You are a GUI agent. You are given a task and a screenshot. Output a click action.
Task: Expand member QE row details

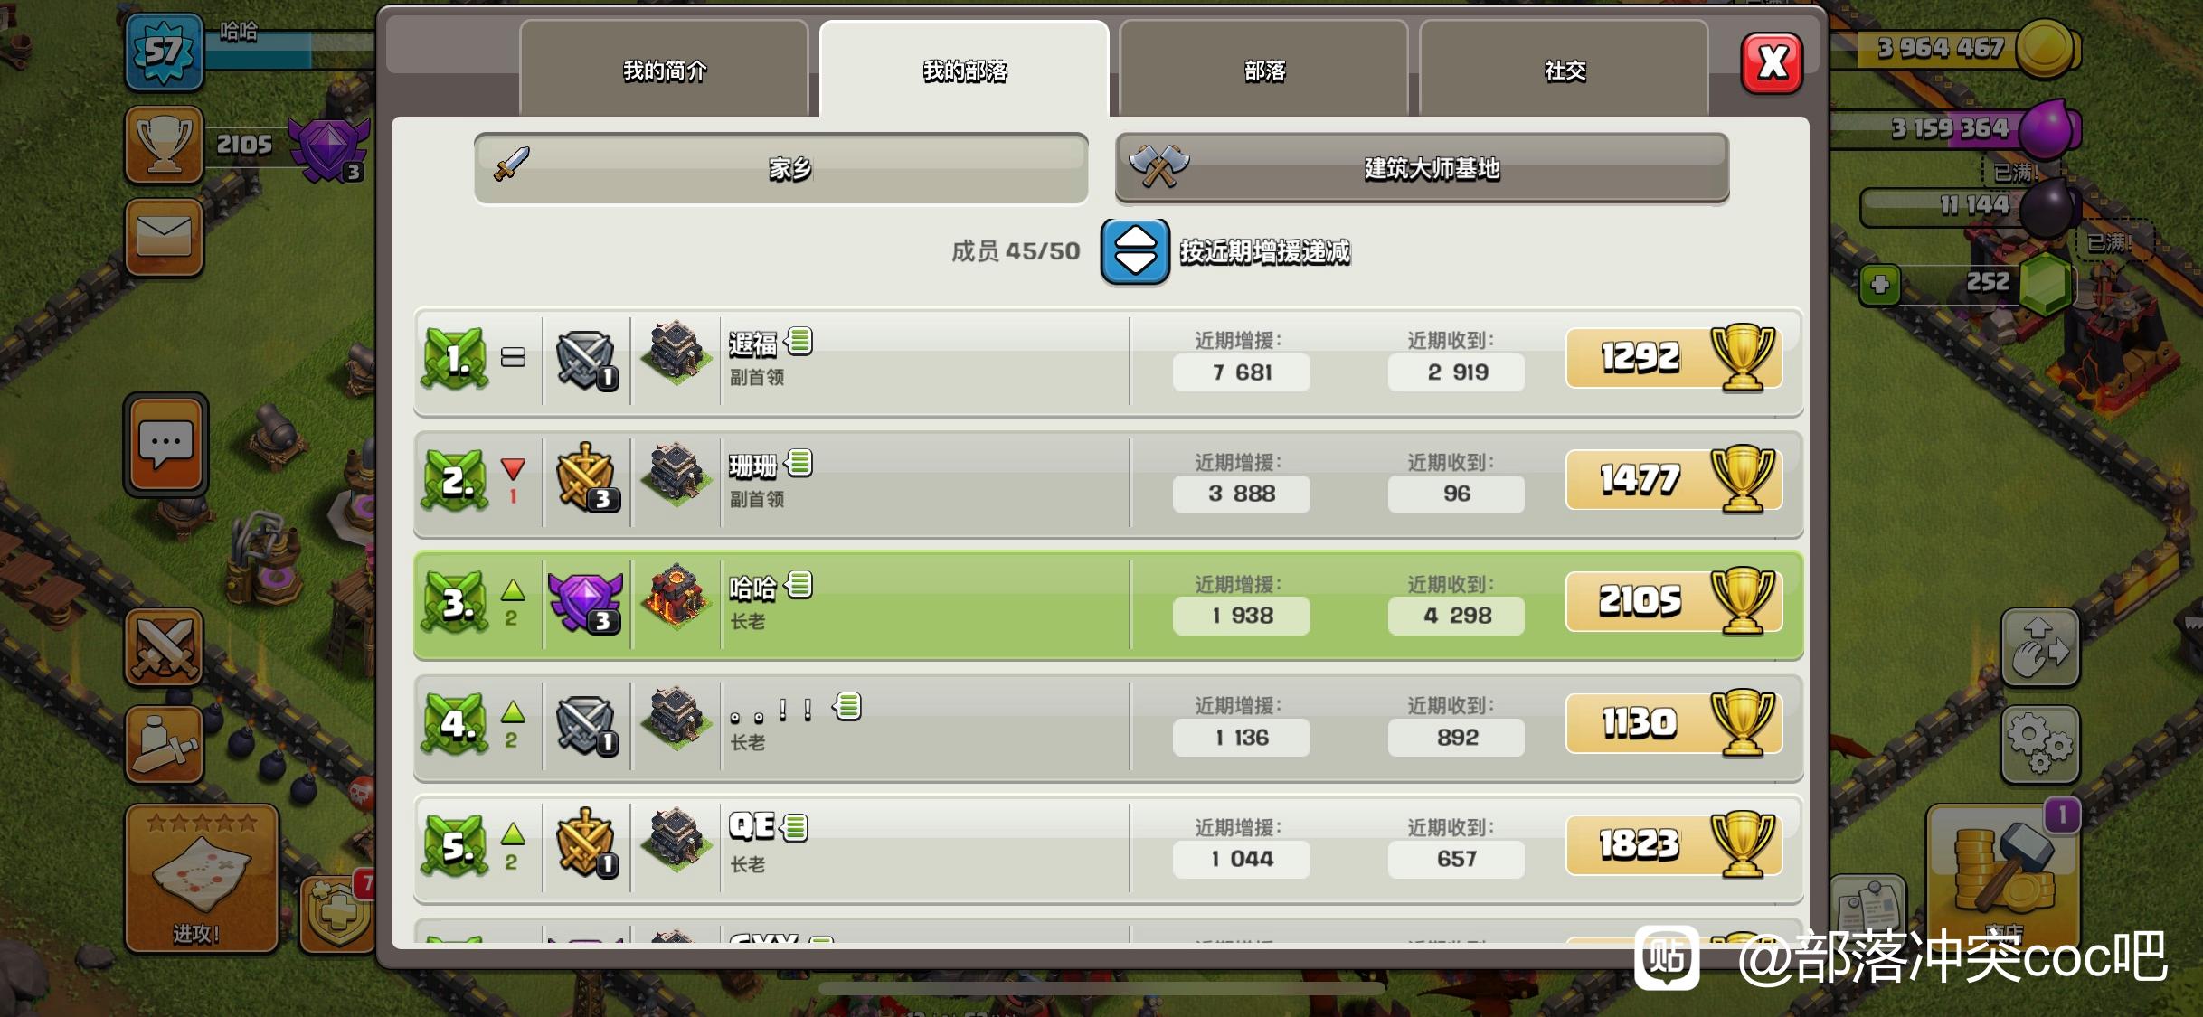(x=1108, y=848)
